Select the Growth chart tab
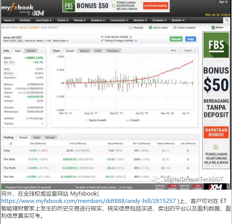232x224 pixels. pyautogui.click(x=70, y=51)
